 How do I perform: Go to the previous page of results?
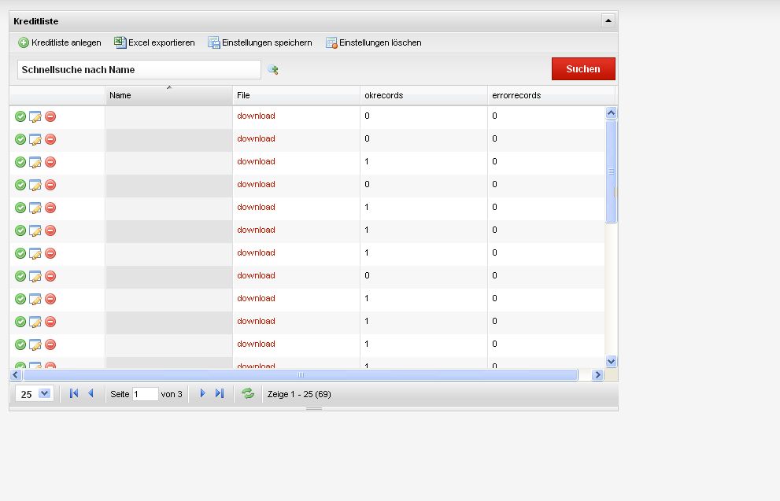(91, 393)
